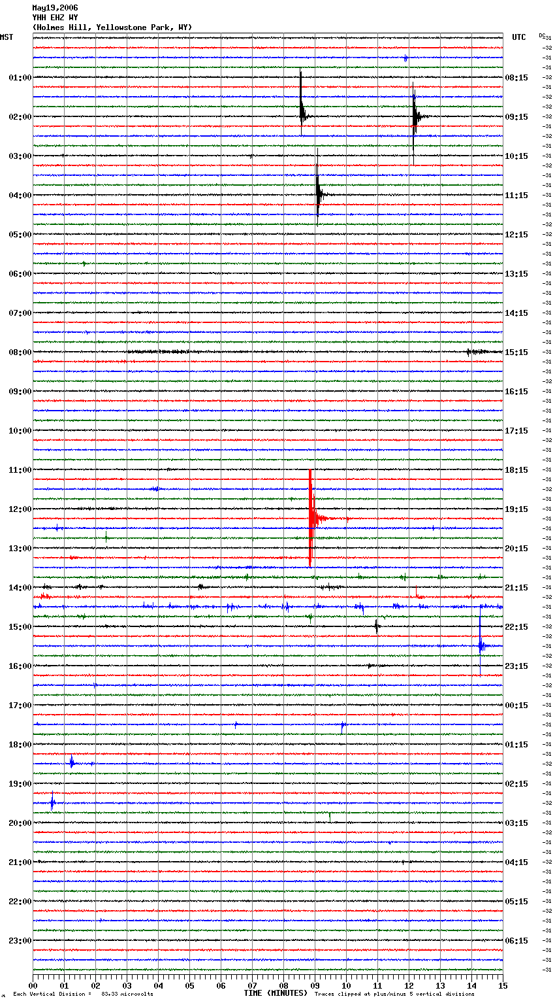Image resolution: width=555 pixels, height=1003 pixels.
Task: Click the 15:15 UTC time label
Action: click(516, 352)
